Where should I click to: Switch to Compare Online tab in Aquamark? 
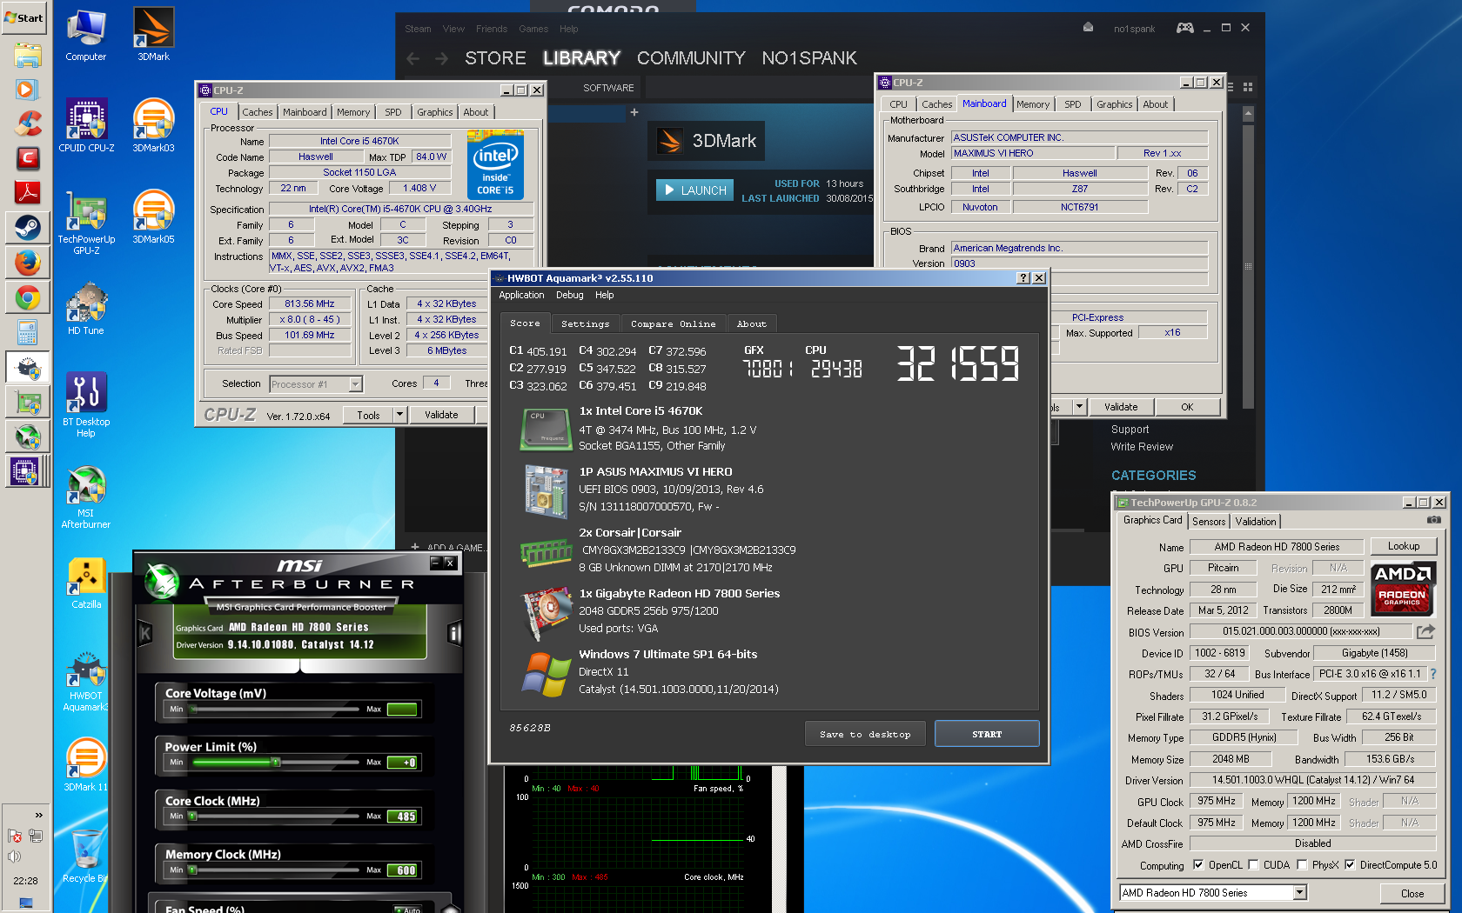[x=673, y=323]
